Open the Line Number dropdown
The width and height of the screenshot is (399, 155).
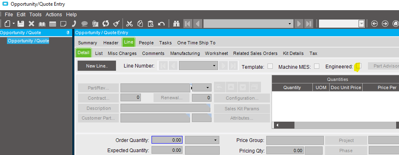pos(198,66)
